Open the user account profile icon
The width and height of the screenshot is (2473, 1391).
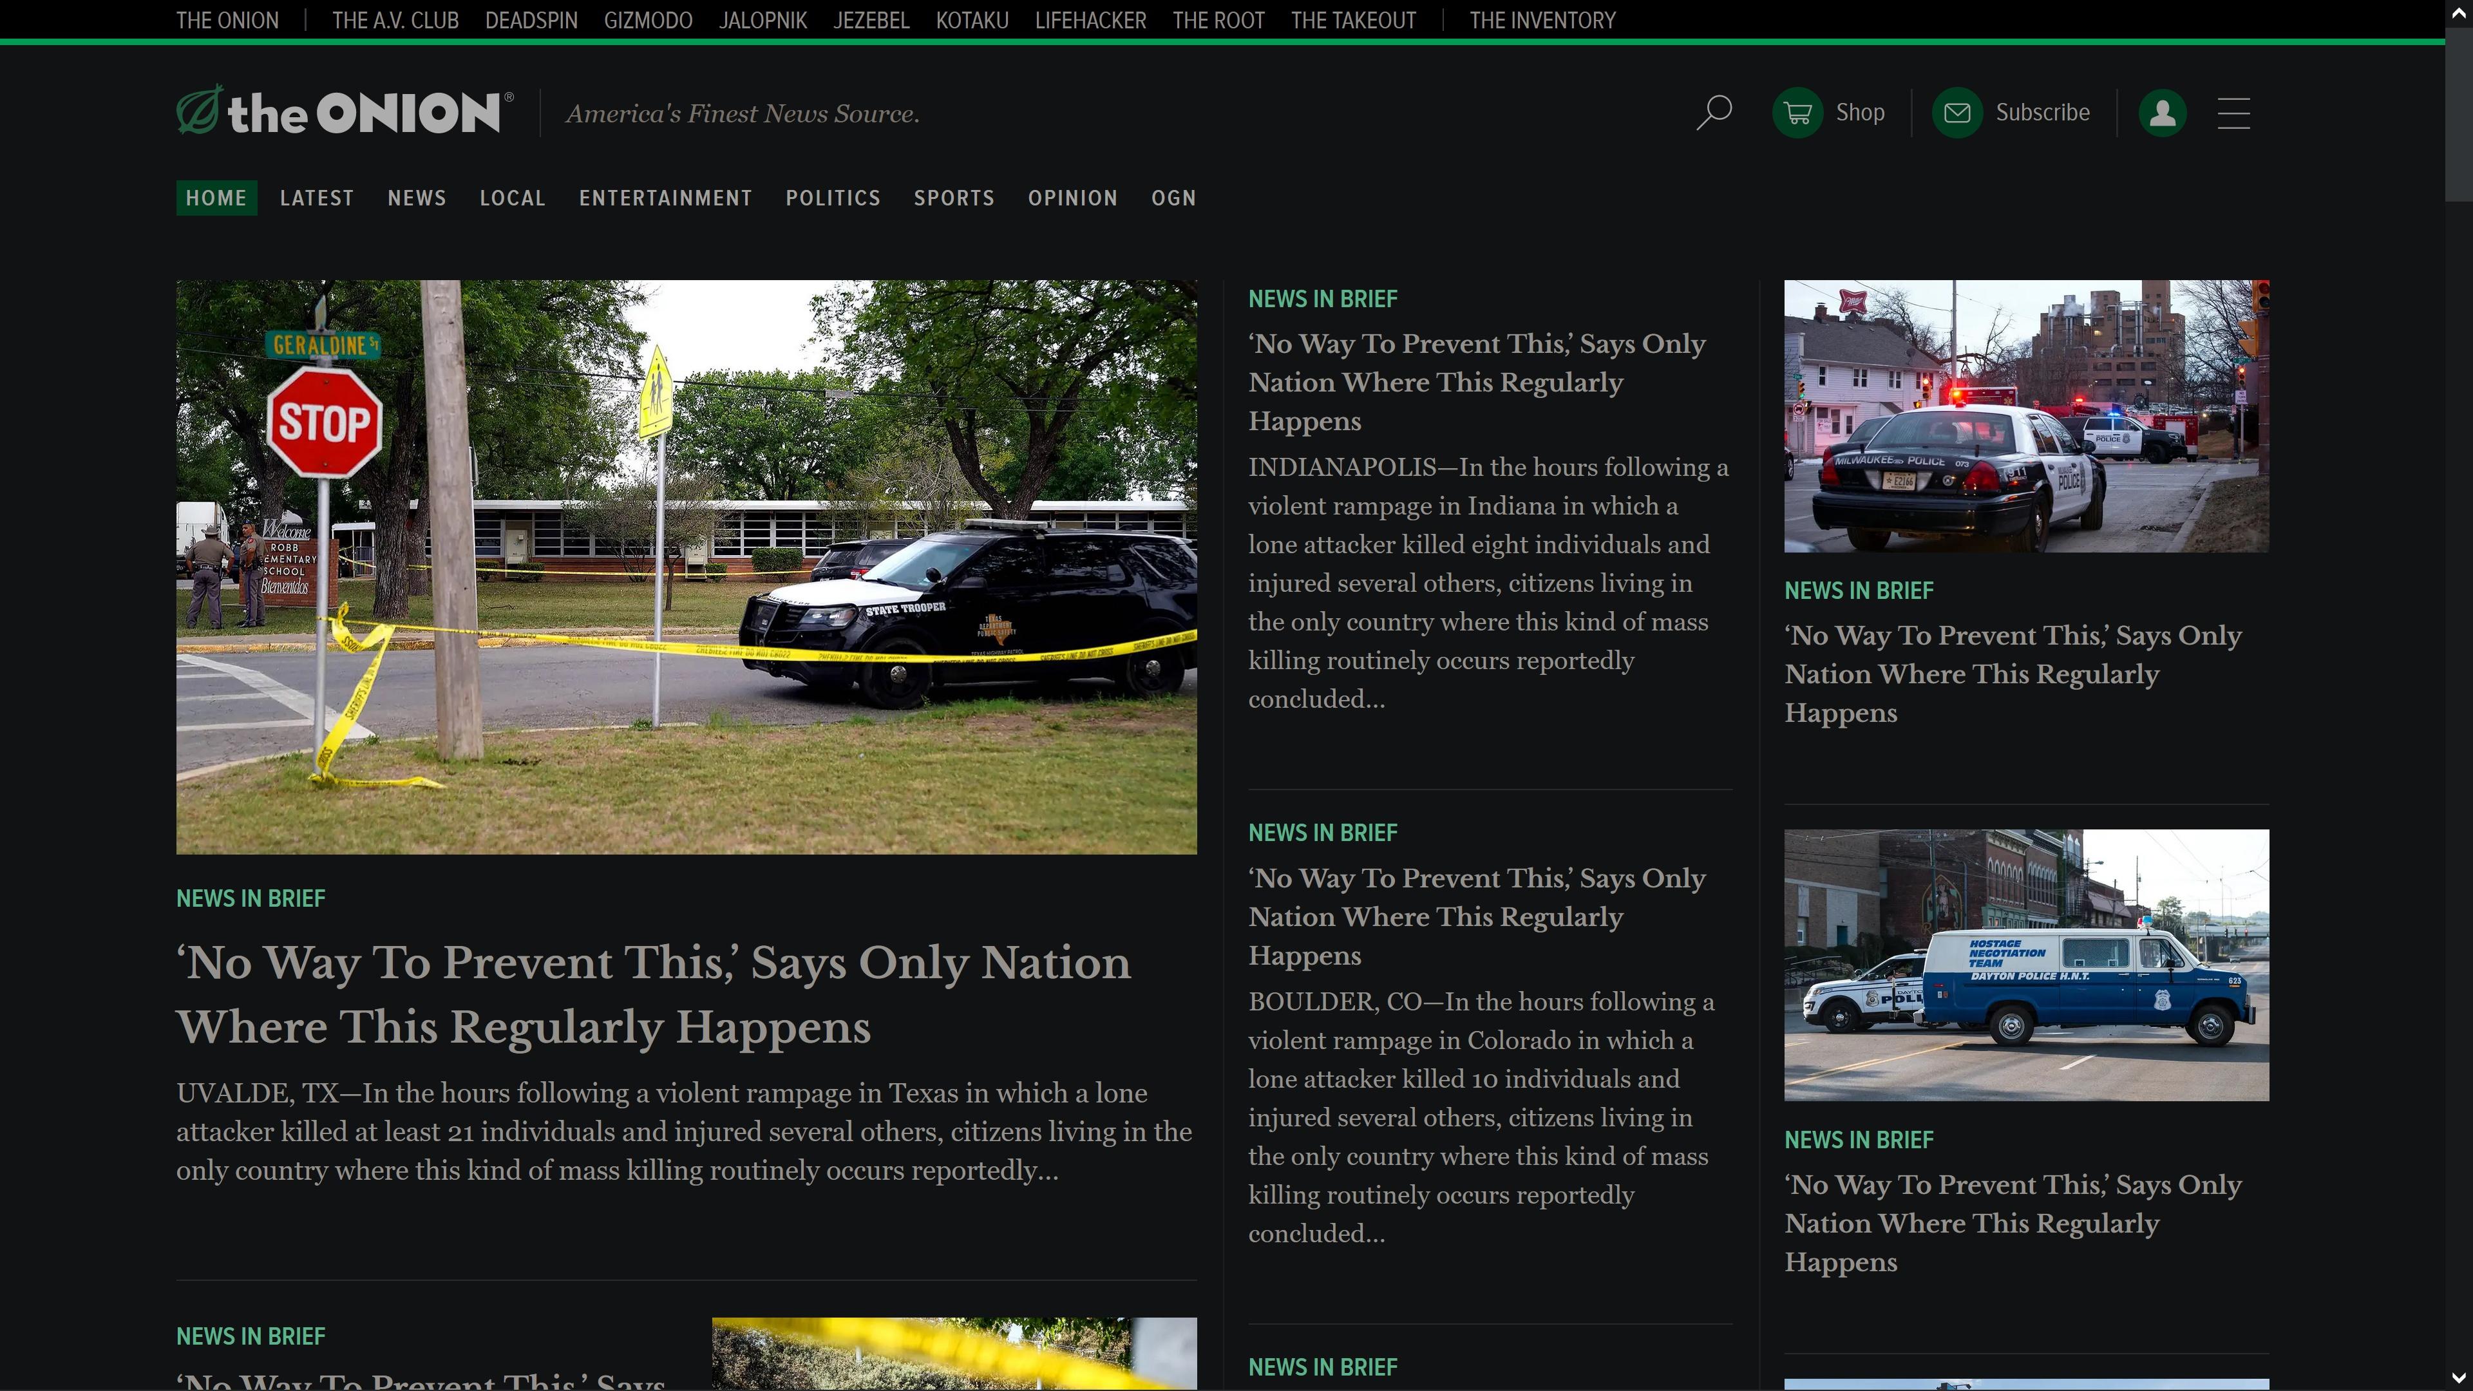click(2162, 112)
